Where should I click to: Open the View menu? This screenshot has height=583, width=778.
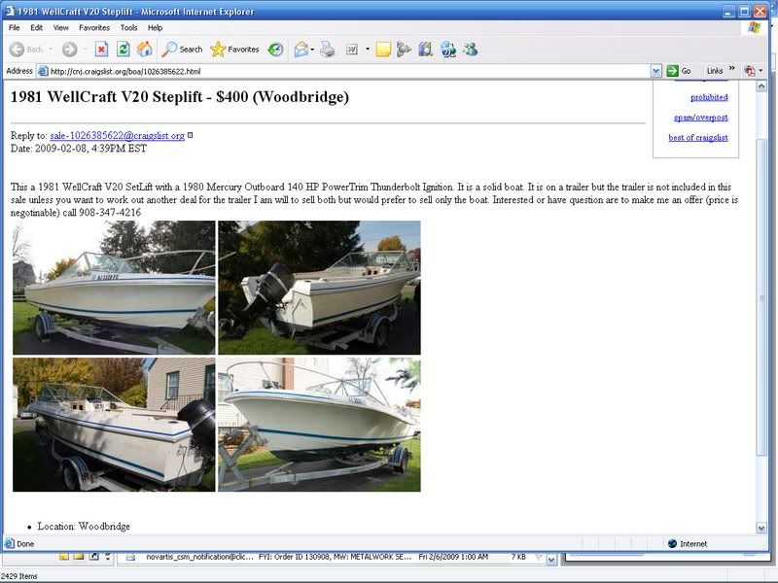pyautogui.click(x=60, y=28)
